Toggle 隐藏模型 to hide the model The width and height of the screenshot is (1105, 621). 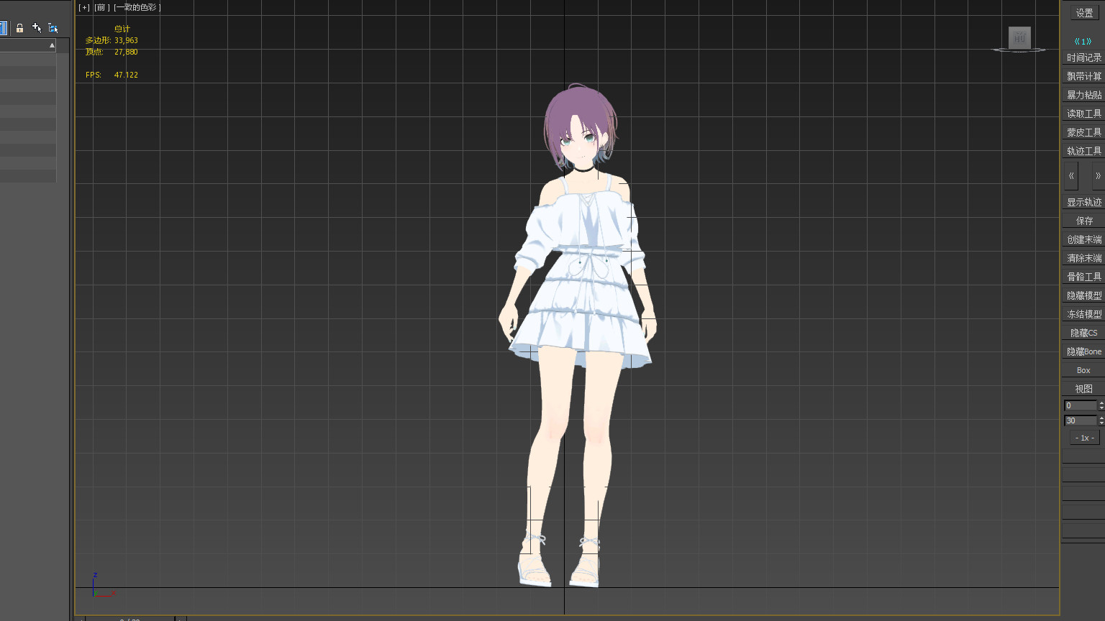tap(1083, 295)
